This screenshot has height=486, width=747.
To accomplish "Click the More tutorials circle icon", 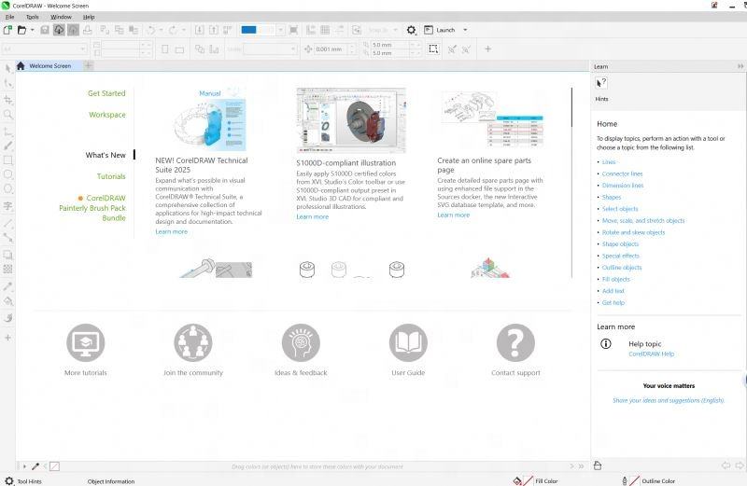I will [x=85, y=342].
